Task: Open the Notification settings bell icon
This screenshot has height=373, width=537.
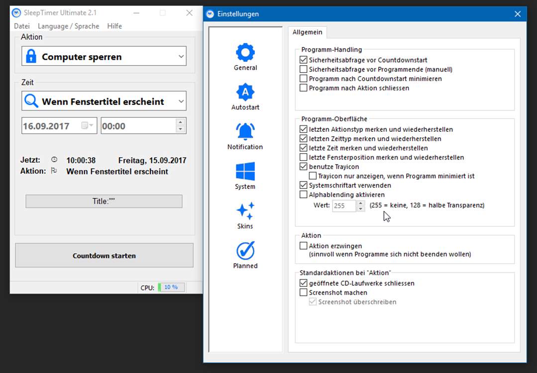Action: pos(245,132)
